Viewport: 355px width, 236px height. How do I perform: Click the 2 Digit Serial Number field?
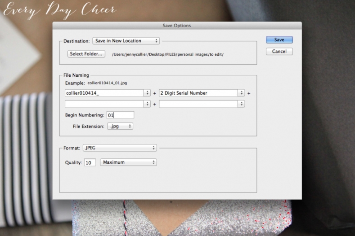pos(198,93)
